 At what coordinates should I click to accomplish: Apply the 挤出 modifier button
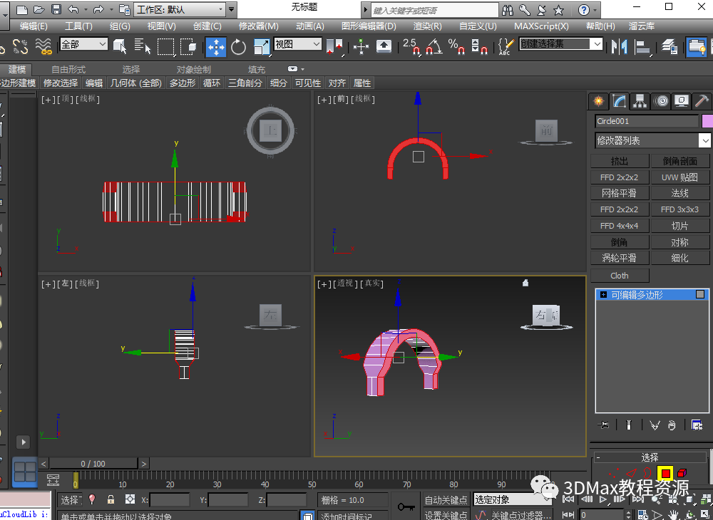click(620, 161)
